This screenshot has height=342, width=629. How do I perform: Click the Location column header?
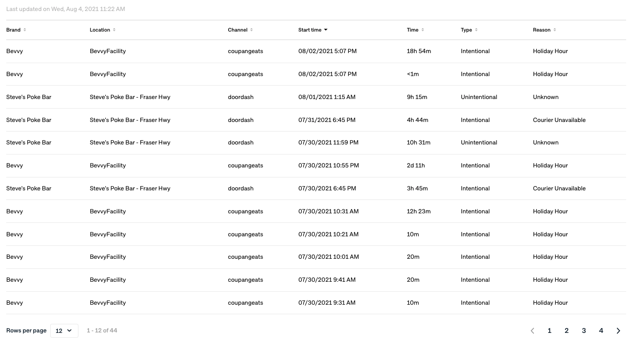pyautogui.click(x=100, y=30)
